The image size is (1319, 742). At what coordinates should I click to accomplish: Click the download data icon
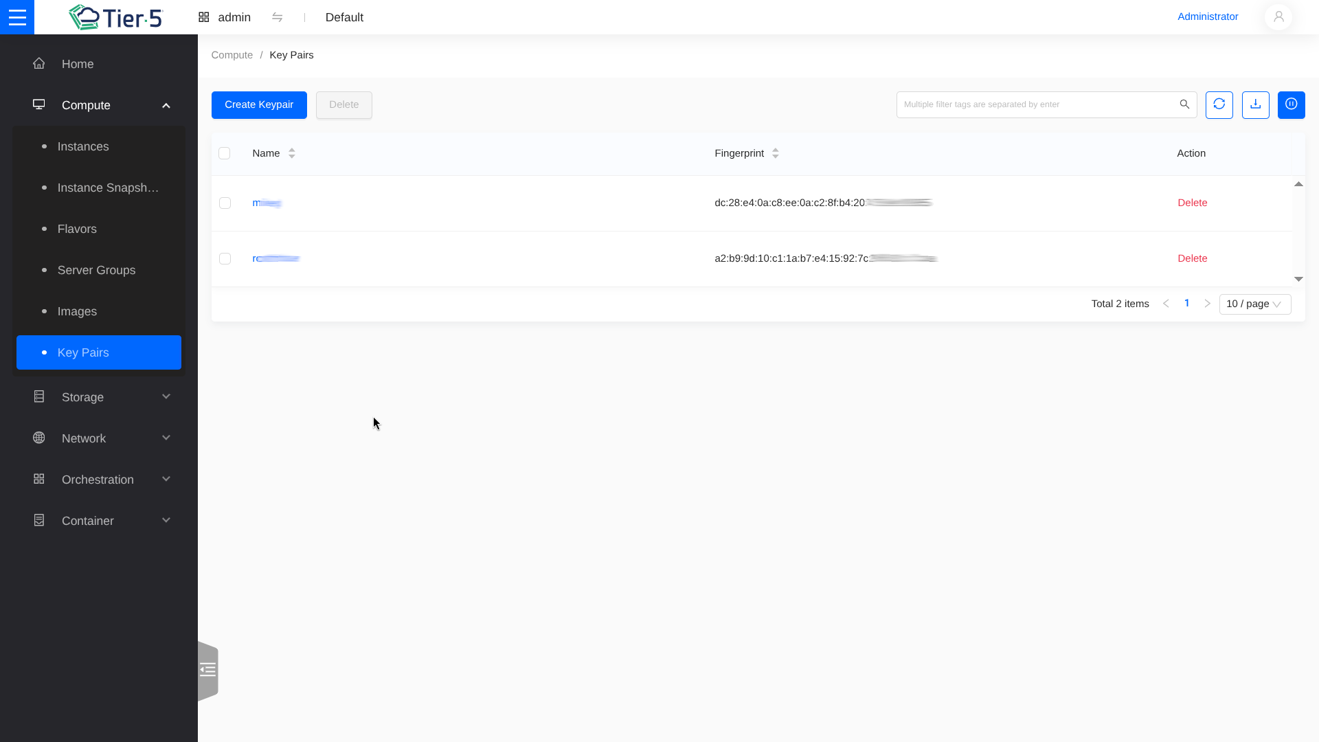pos(1255,104)
